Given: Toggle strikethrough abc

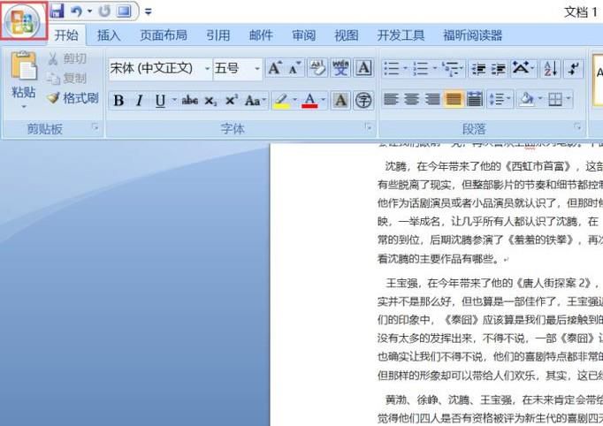Looking at the screenshot, I should 189,101.
